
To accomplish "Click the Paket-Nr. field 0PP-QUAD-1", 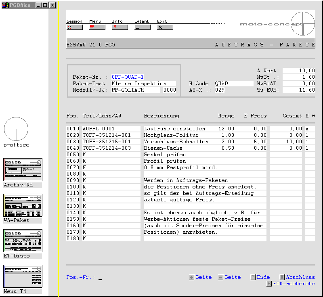I will point(128,77).
